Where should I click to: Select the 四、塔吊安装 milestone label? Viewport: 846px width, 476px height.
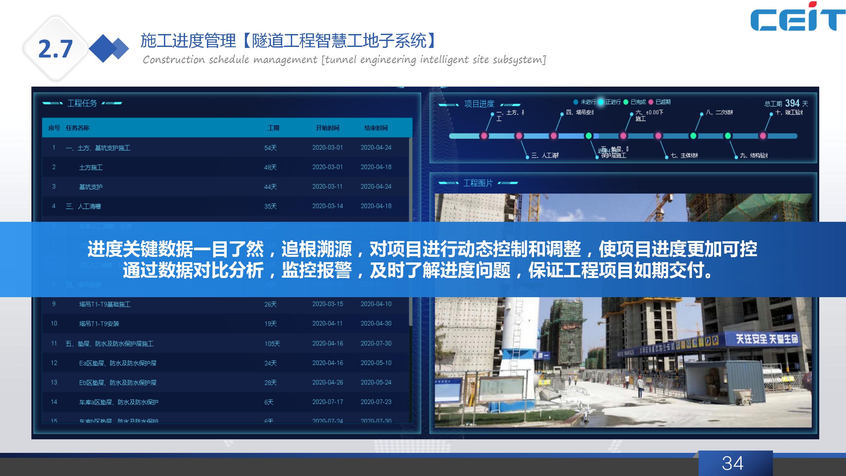coord(580,112)
